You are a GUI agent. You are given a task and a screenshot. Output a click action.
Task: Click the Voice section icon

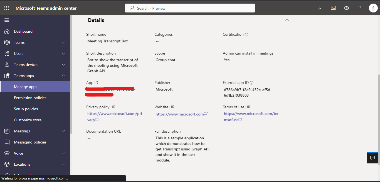click(6, 153)
